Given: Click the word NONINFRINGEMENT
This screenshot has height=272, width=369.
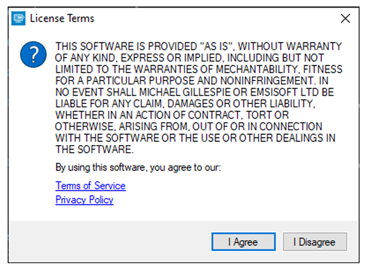Looking at the screenshot, I should tap(268, 80).
